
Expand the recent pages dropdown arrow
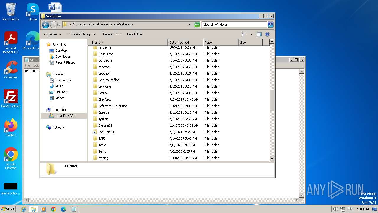click(59, 25)
